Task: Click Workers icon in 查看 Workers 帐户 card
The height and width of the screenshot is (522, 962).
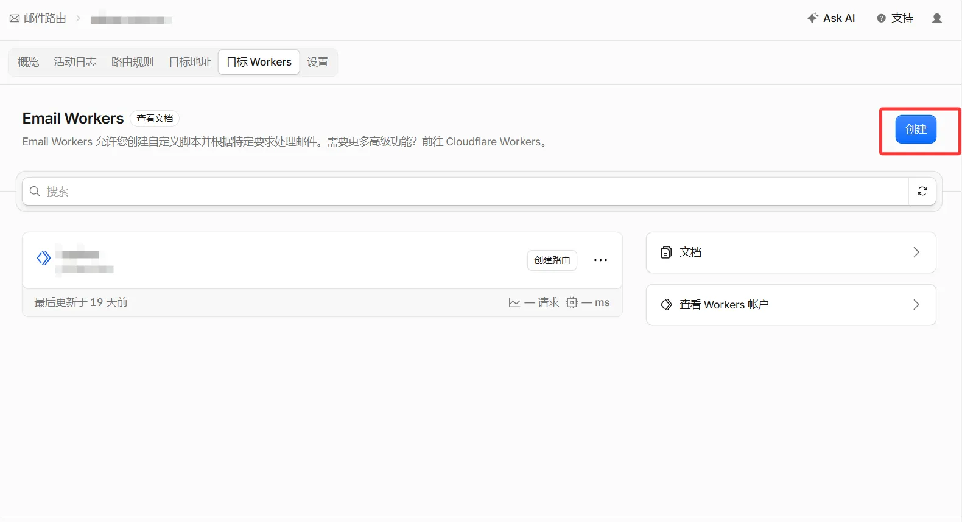Action: tap(666, 305)
